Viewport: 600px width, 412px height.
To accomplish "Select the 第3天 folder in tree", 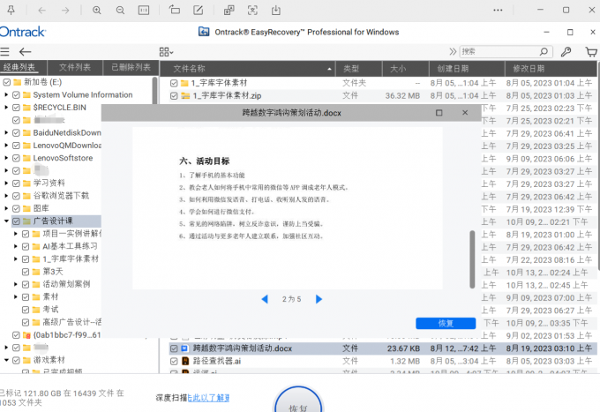I will [x=52, y=271].
